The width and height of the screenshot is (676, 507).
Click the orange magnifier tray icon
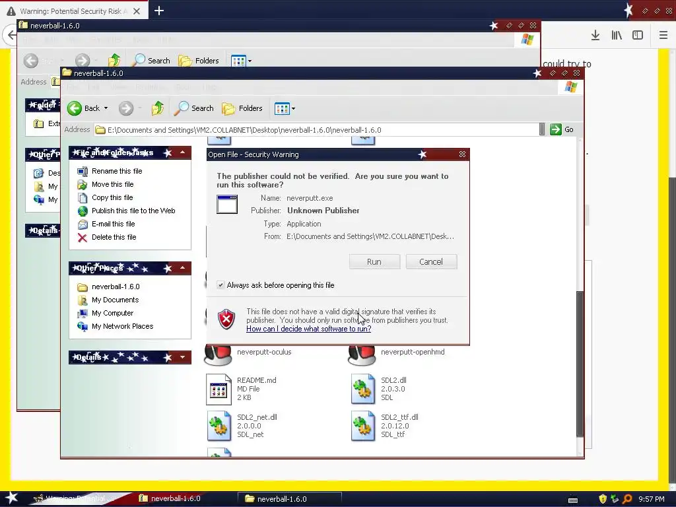pyautogui.click(x=627, y=499)
